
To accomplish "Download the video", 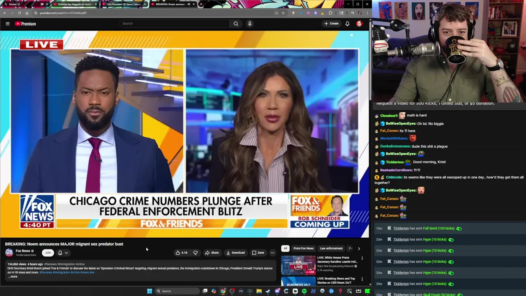I will click(x=235, y=253).
